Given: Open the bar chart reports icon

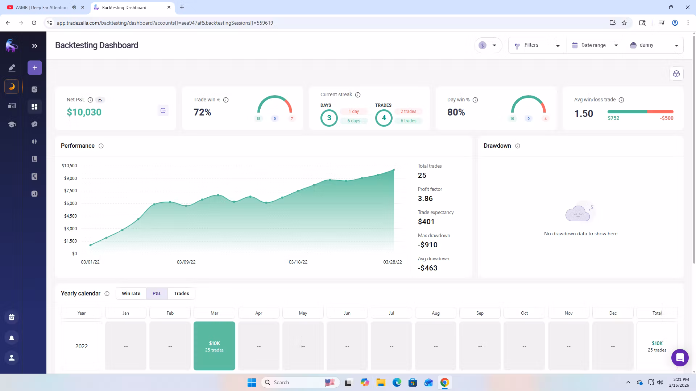Looking at the screenshot, I should pos(34,194).
